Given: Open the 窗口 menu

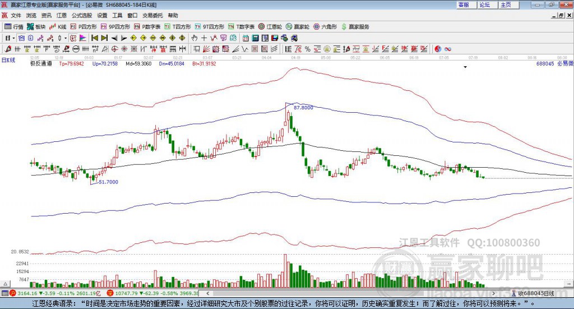Looking at the screenshot, I should [132, 15].
